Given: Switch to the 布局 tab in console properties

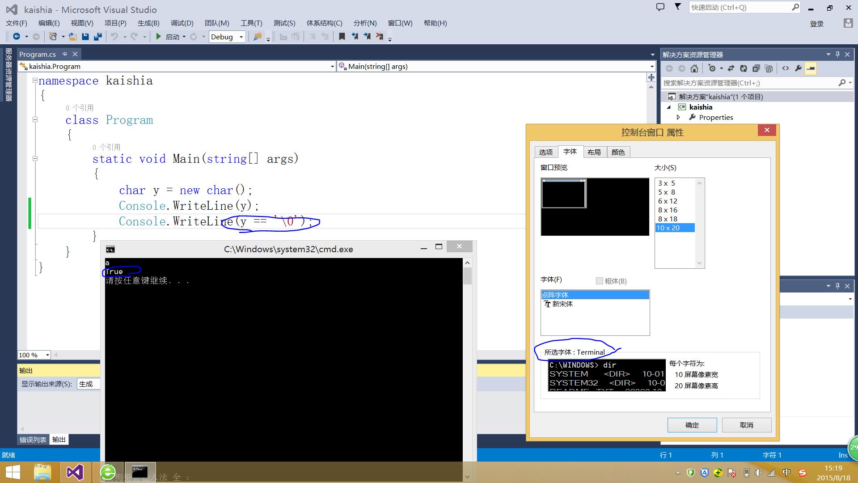Looking at the screenshot, I should [x=594, y=152].
